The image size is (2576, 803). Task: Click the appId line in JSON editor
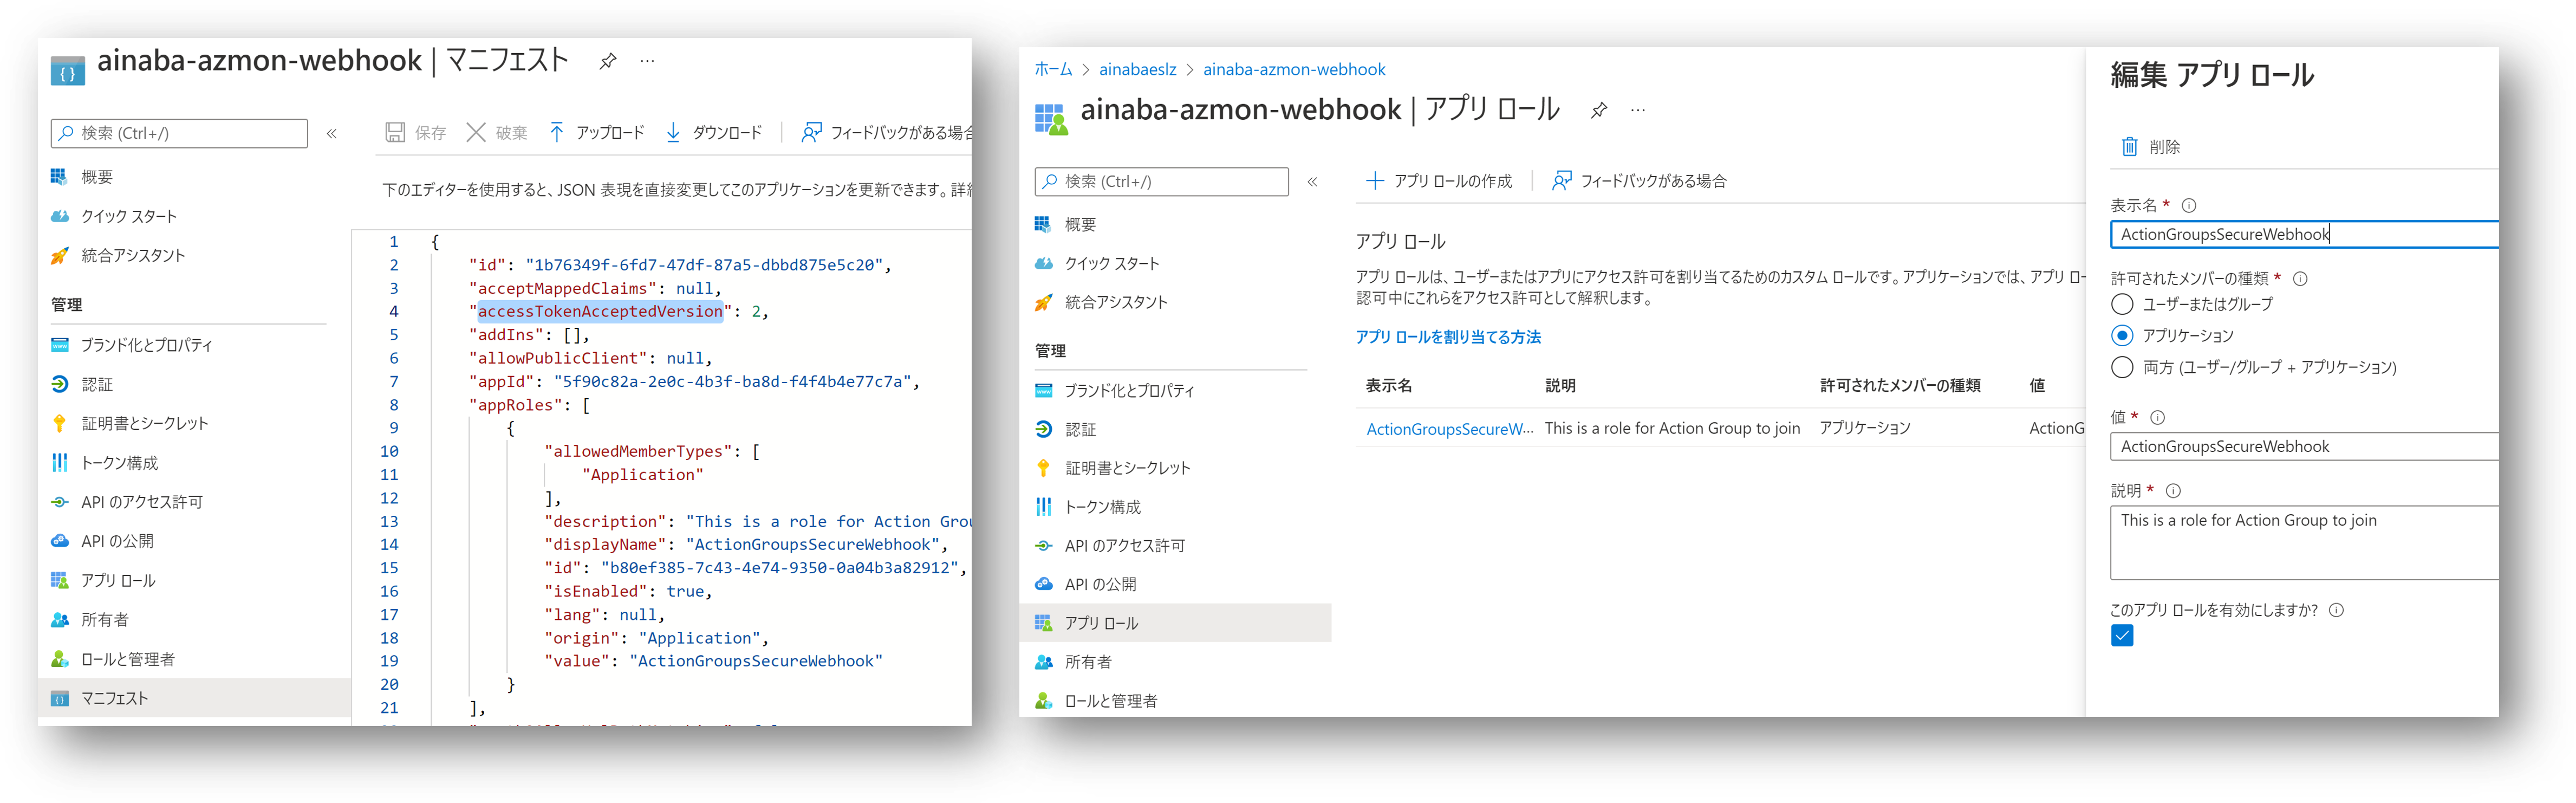(693, 381)
